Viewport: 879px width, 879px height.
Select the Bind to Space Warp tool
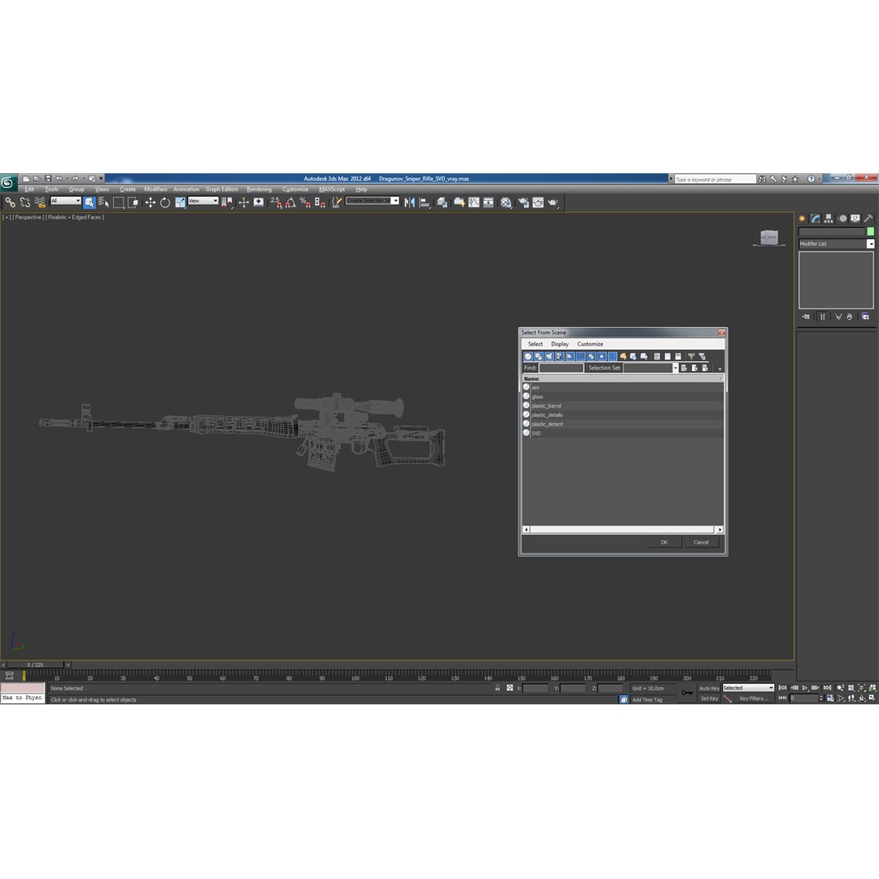tap(40, 203)
